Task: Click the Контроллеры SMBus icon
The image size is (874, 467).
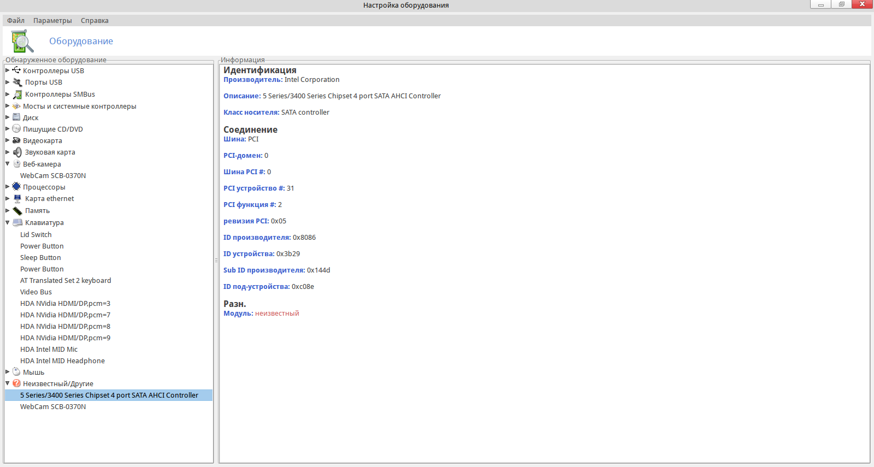Action: [x=17, y=94]
